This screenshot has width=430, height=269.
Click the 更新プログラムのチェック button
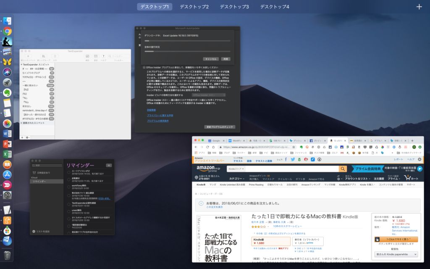click(220, 127)
